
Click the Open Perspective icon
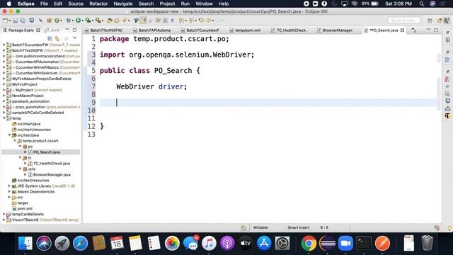coord(430,21)
